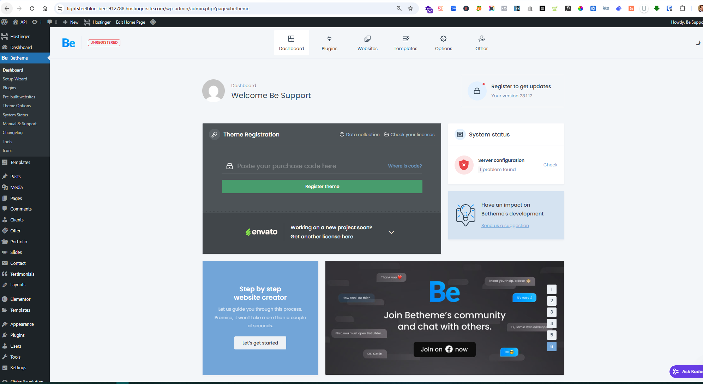Open Theme Options in Betheme submenu
Image resolution: width=703 pixels, height=384 pixels.
pos(17,106)
